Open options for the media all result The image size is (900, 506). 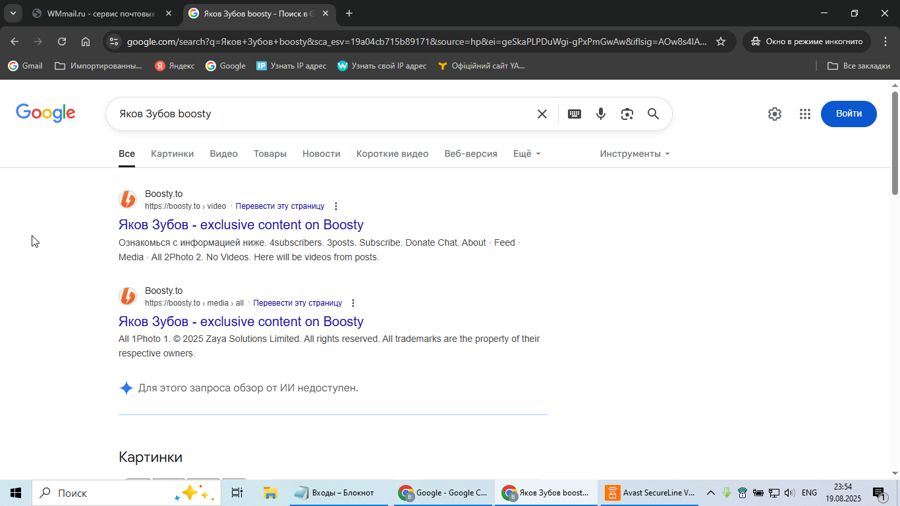(353, 303)
